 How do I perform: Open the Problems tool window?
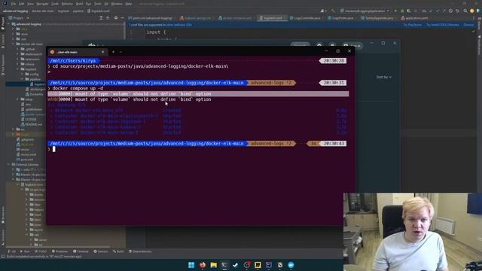coord(60,251)
